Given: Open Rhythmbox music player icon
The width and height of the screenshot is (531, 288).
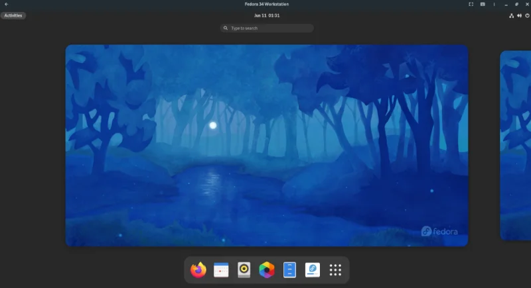Looking at the screenshot, I should 244,269.
